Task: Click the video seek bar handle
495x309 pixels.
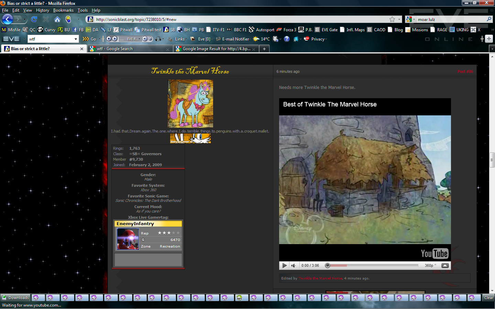Action: pos(328,265)
